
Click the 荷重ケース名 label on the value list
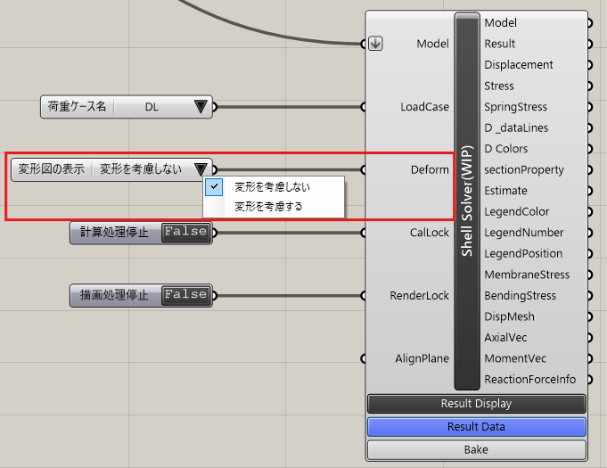coord(76,107)
